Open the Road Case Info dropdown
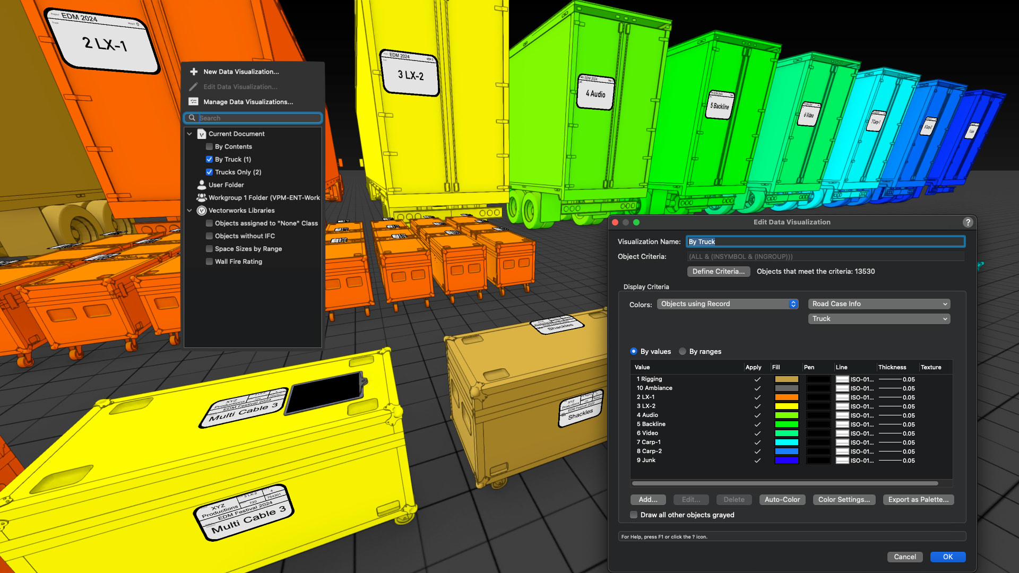This screenshot has width=1019, height=573. click(x=879, y=304)
